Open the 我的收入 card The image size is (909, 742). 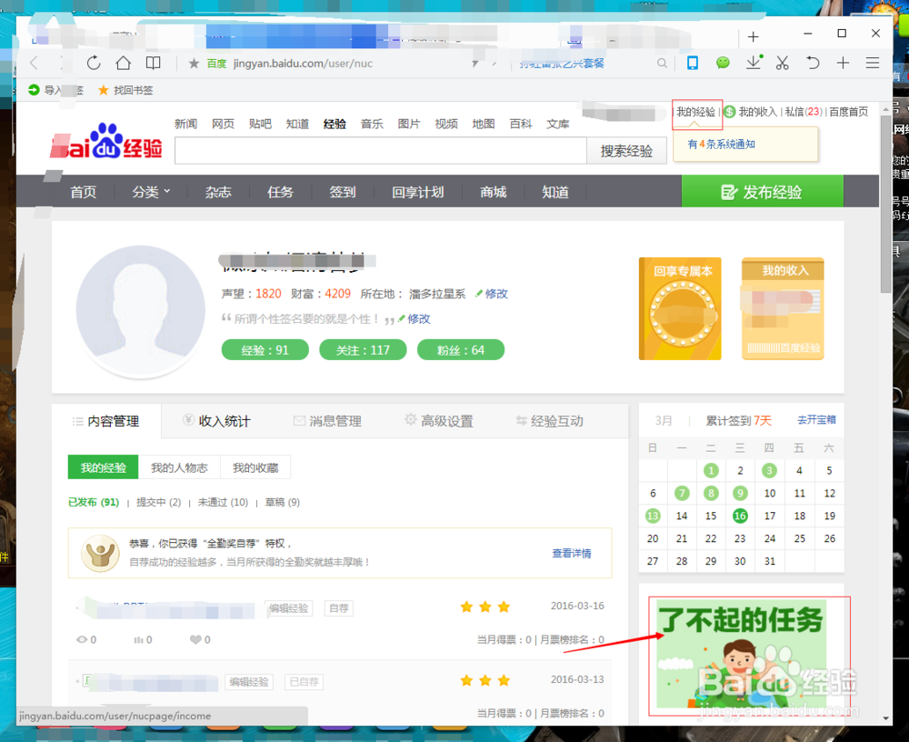pos(783,308)
